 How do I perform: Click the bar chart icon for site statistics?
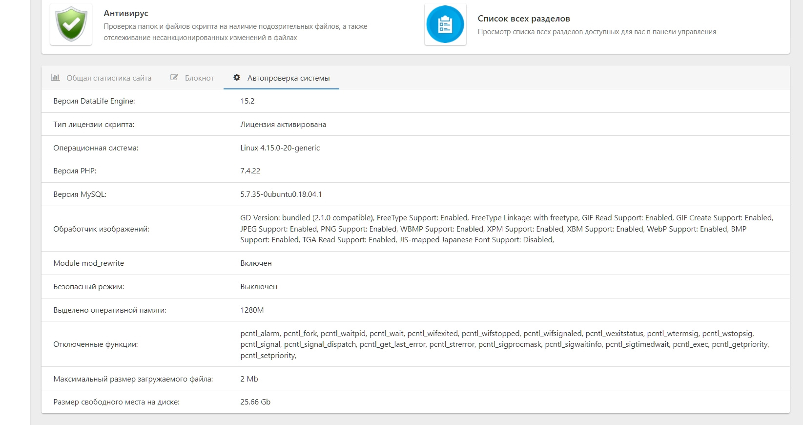55,78
